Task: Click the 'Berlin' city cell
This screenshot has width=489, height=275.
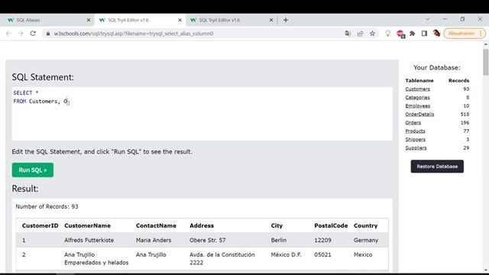Action: tap(278, 241)
